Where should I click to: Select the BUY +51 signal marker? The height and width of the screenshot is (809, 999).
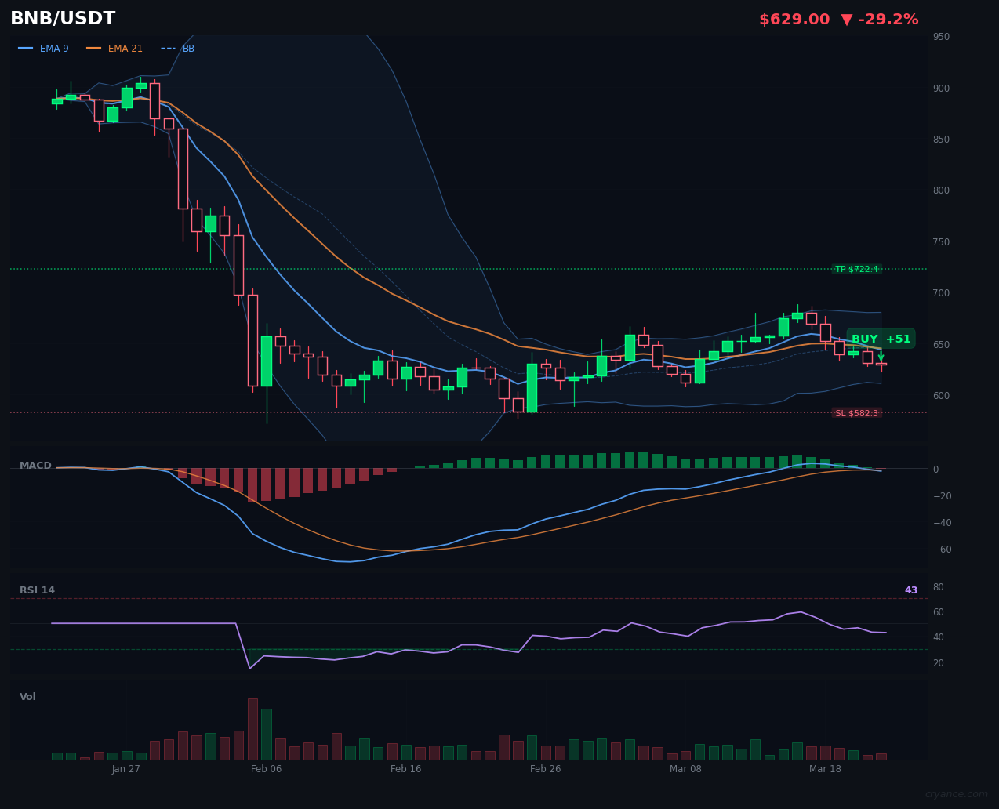click(880, 339)
